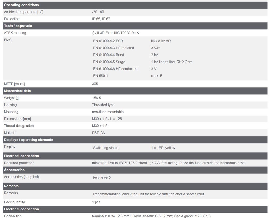Select the IP 65; IP 67 protection value
The height and width of the screenshot is (219, 269).
[x=101, y=19]
